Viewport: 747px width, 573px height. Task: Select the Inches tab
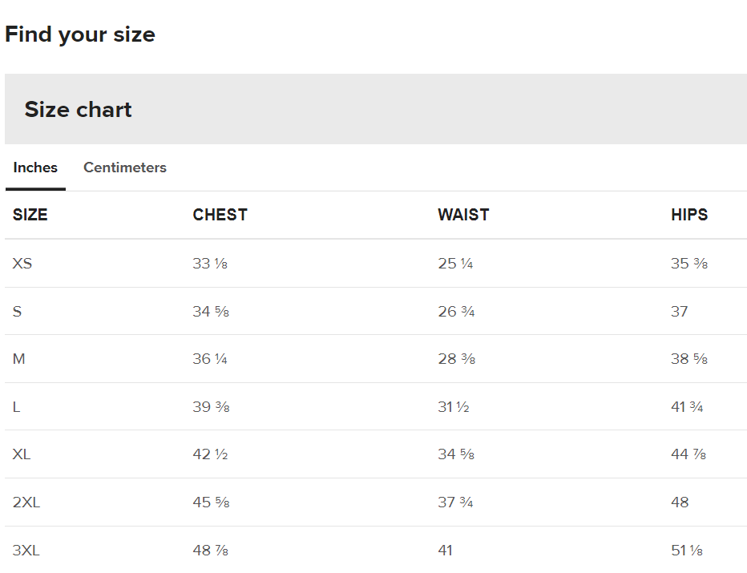tap(35, 167)
